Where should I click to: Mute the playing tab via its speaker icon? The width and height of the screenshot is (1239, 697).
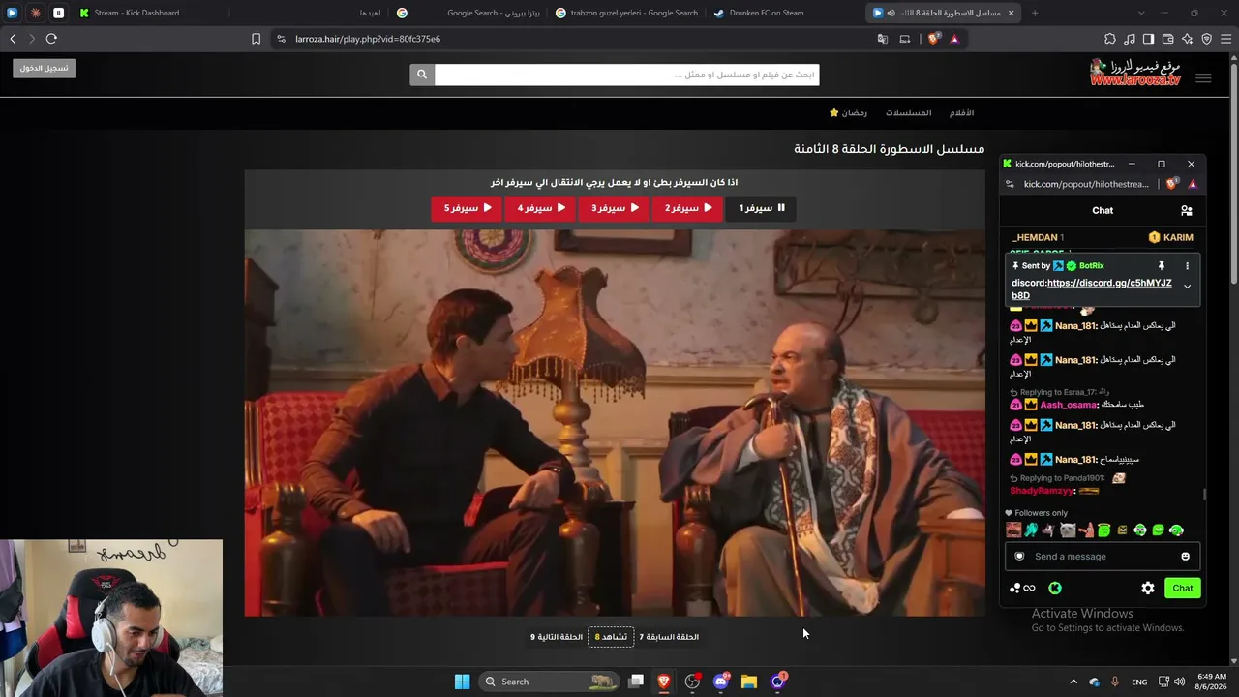pos(891,13)
